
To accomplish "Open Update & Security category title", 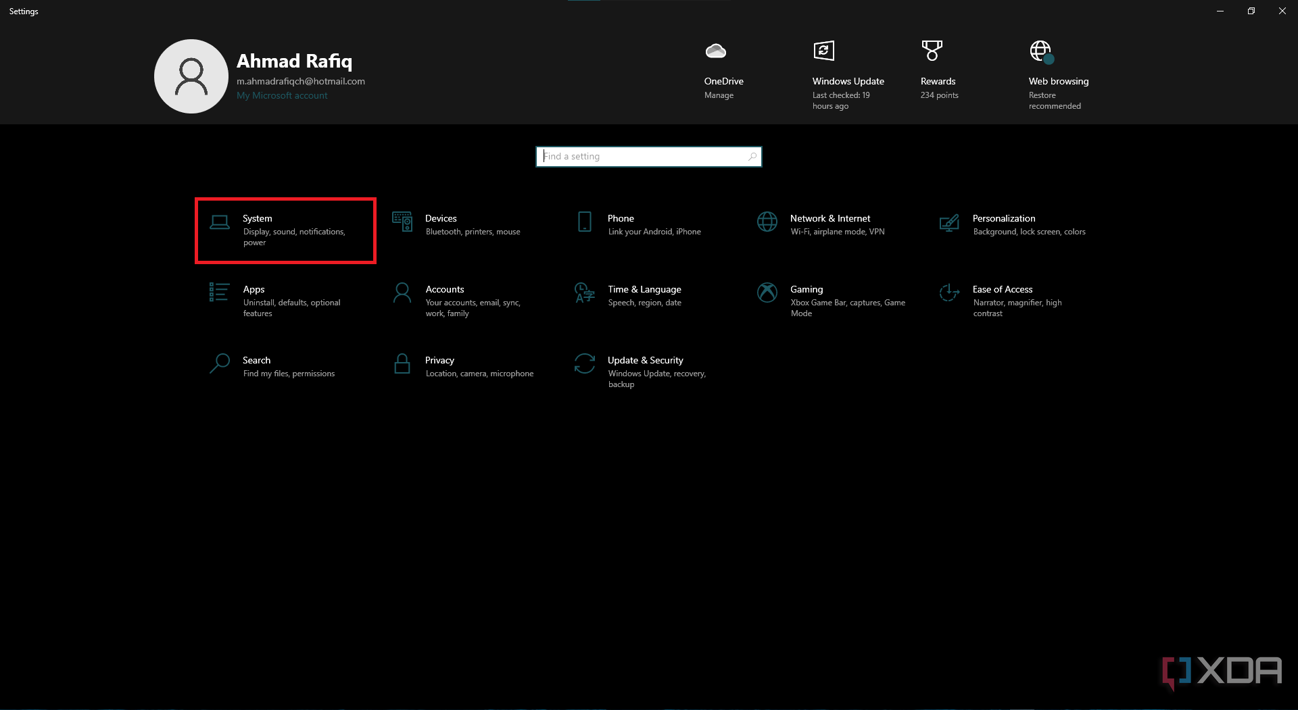I will pos(646,360).
